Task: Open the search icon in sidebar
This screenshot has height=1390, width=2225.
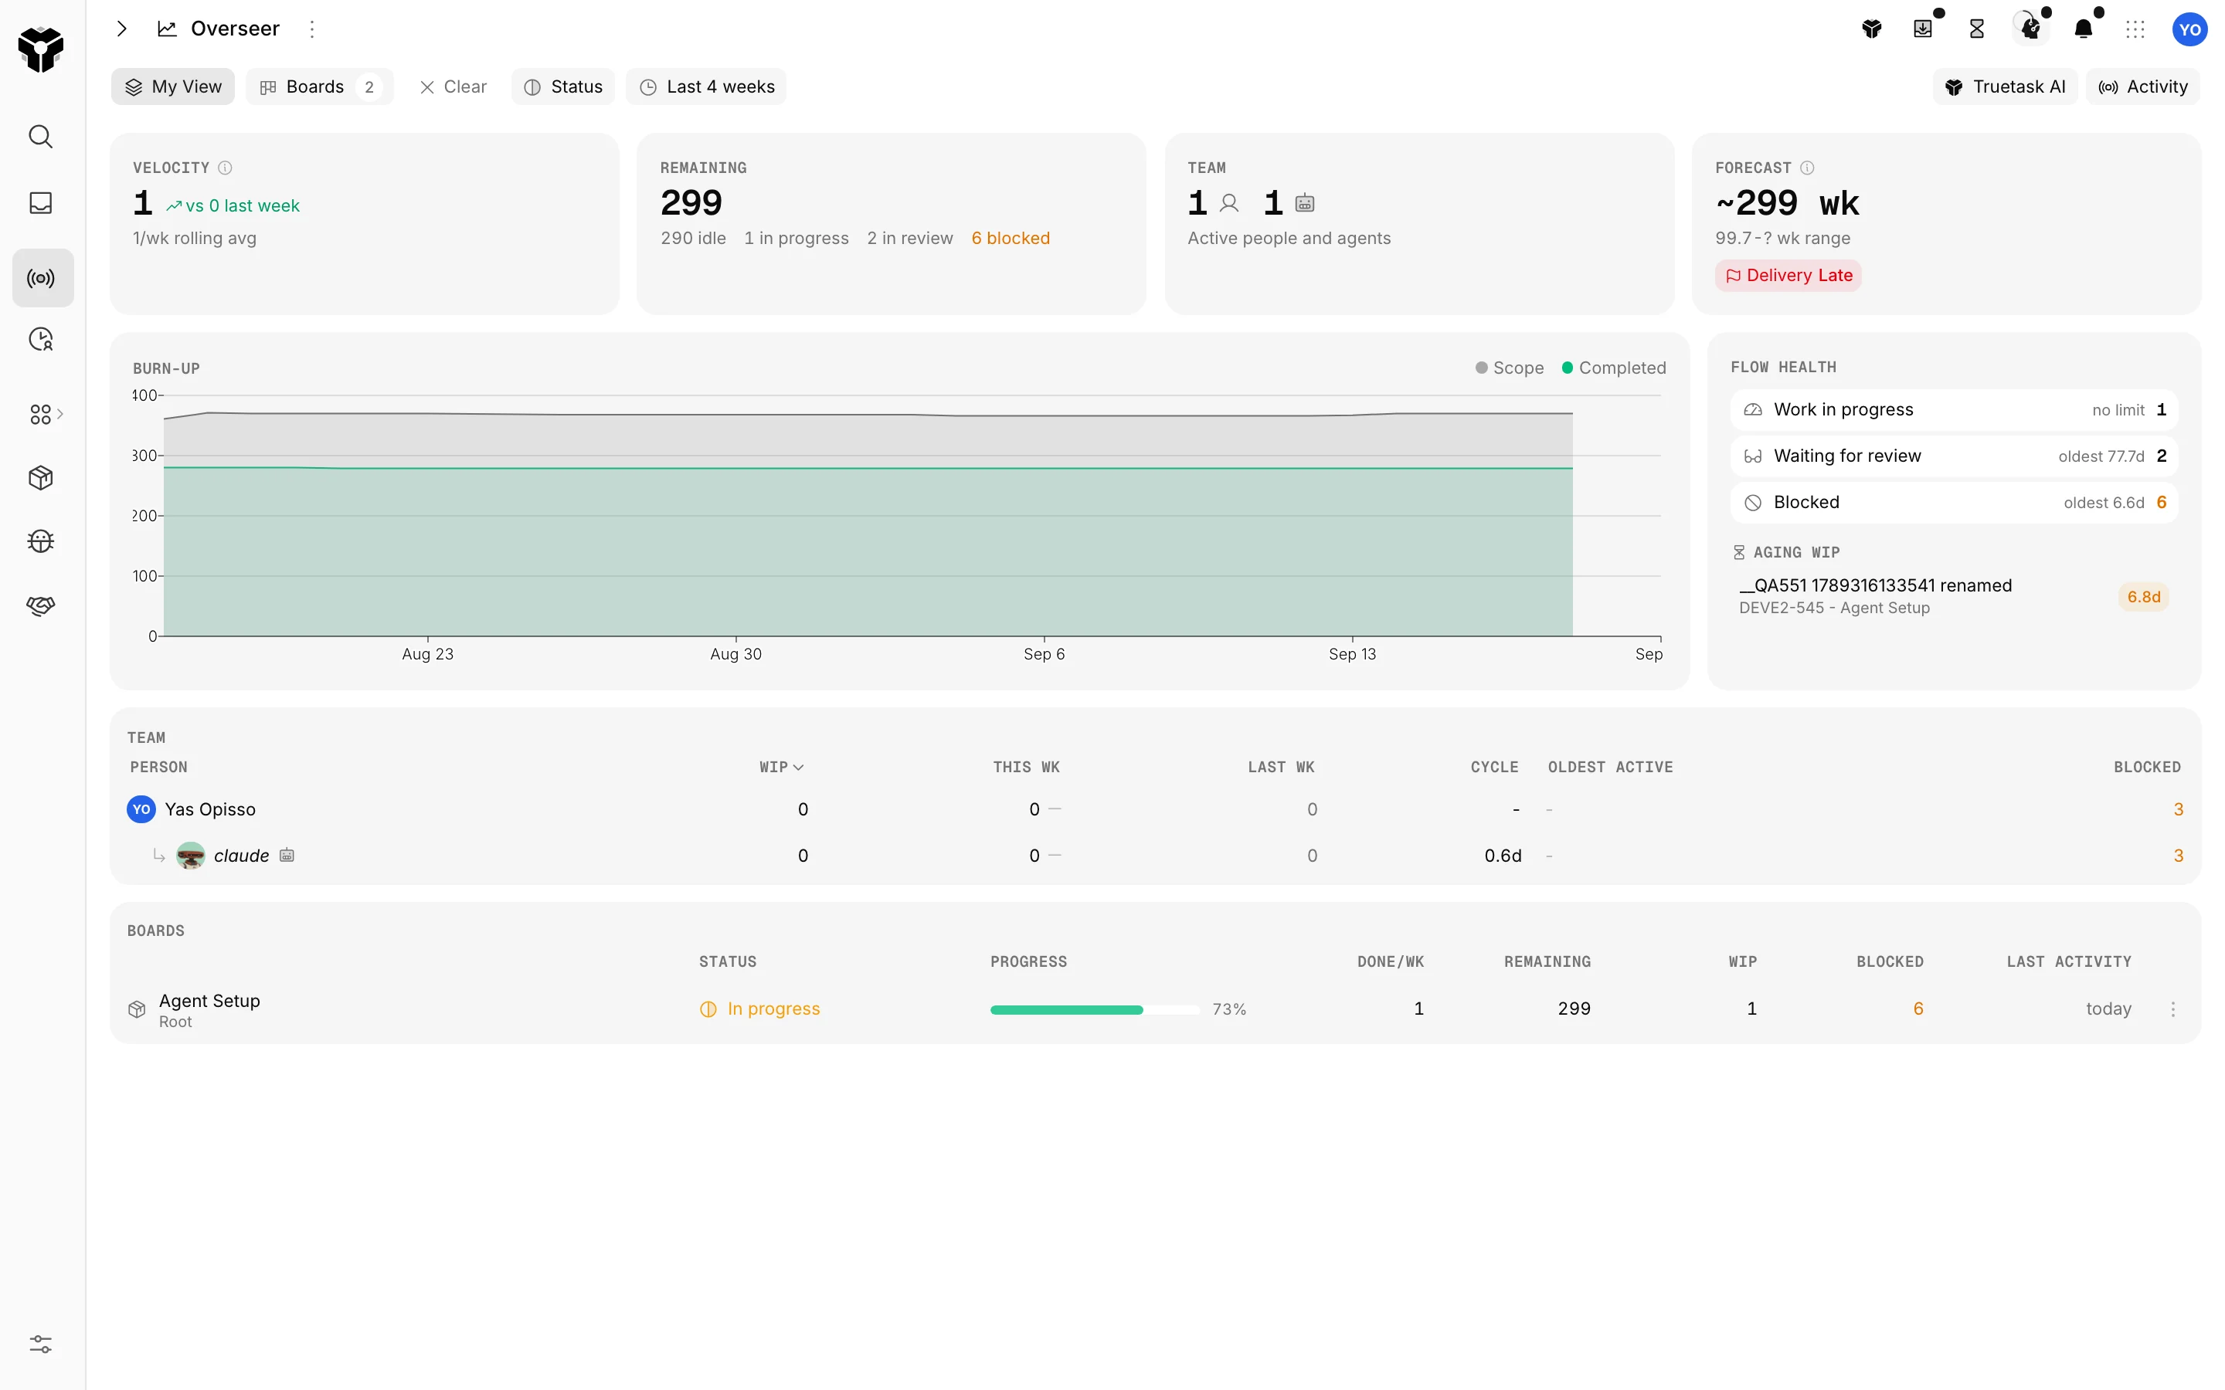Action: click(42, 137)
